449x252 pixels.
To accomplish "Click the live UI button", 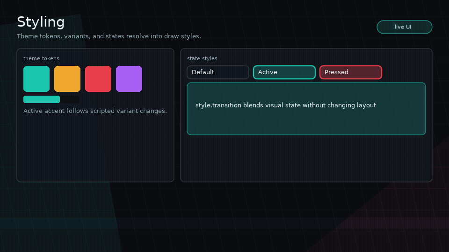I will tap(404, 27).
